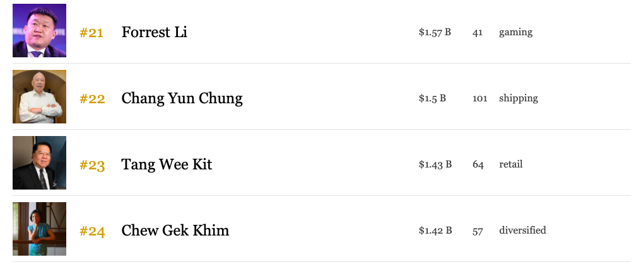Select Tang Wee Kit's portrait thumbnail

[x=39, y=163]
